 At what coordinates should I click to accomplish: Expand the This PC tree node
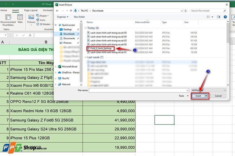pyautogui.click(x=56, y=78)
